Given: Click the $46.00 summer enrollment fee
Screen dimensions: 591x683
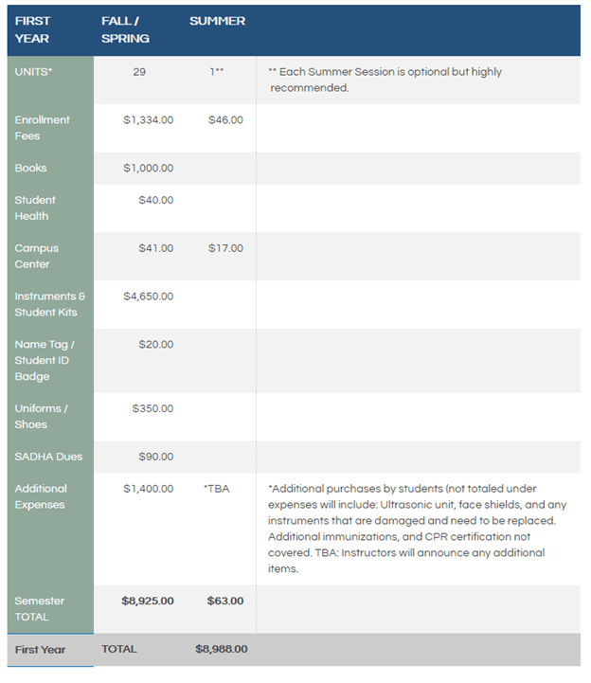Looking at the screenshot, I should click(225, 120).
